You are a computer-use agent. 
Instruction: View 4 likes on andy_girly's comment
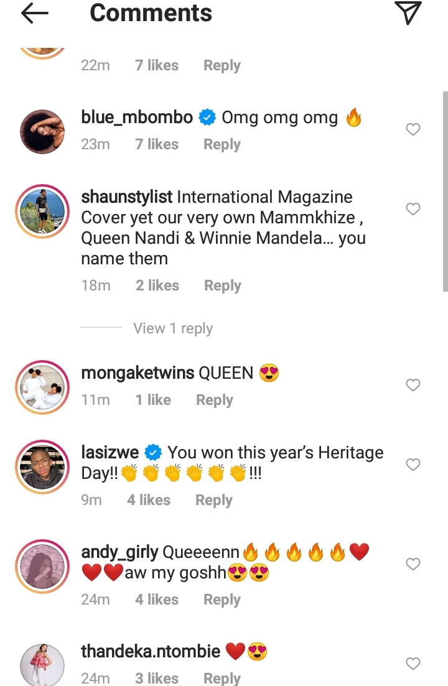click(x=157, y=600)
